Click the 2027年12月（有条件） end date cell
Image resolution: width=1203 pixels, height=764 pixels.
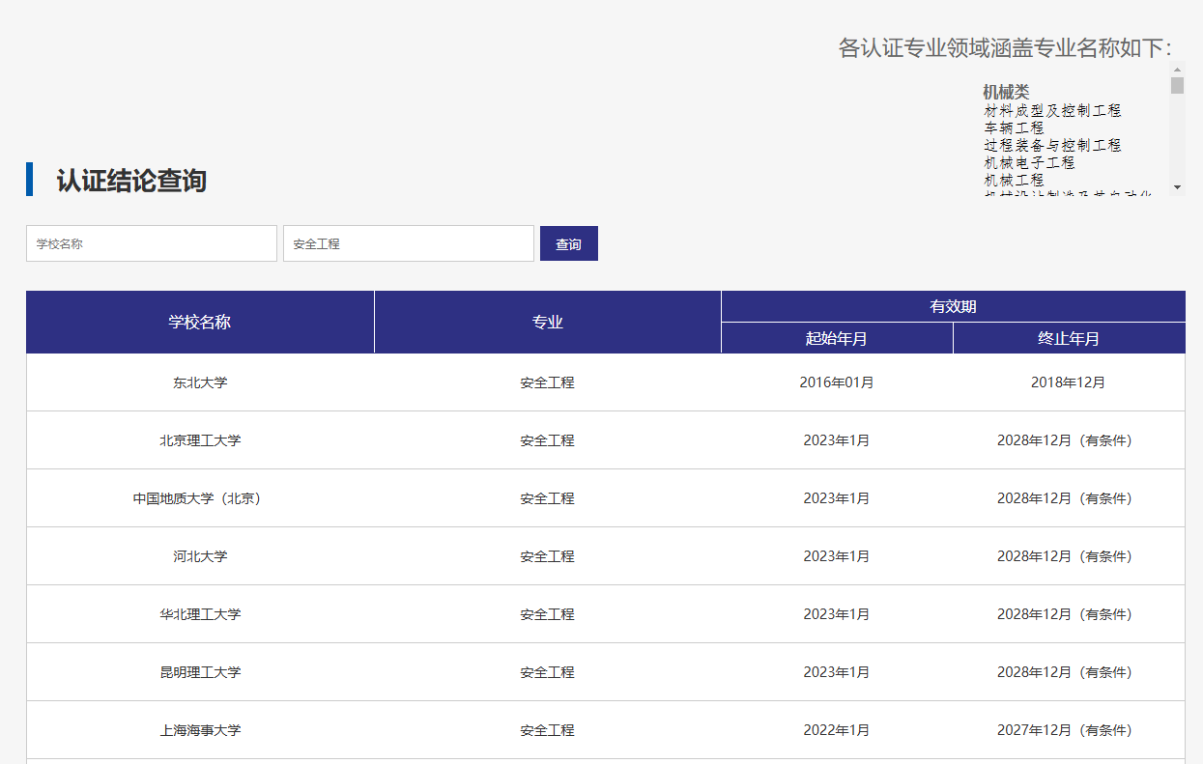(1069, 730)
